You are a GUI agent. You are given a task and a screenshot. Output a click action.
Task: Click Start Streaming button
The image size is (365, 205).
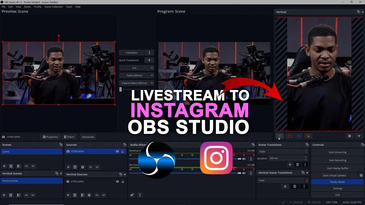tap(337, 152)
